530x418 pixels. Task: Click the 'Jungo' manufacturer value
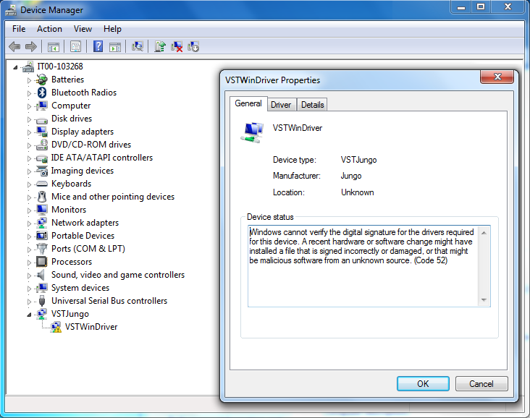click(x=351, y=176)
